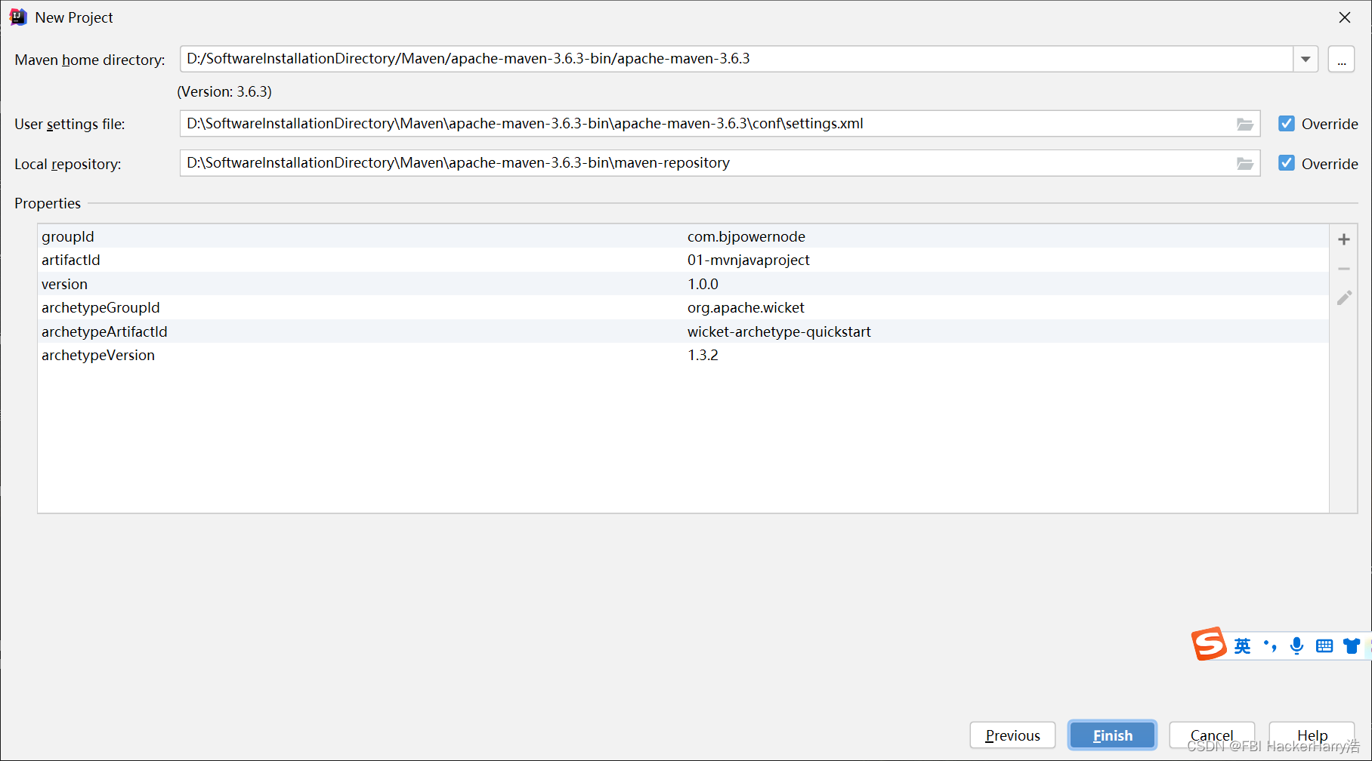Select the archetypeArtifactId property row
Image resolution: width=1372 pixels, height=761 pixels.
(x=683, y=331)
